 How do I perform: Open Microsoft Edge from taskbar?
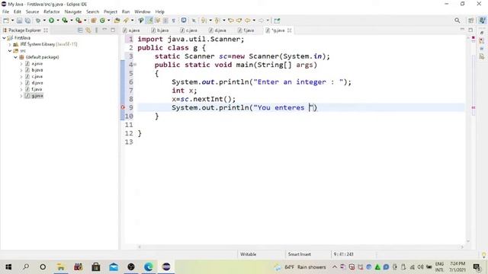pos(149,267)
